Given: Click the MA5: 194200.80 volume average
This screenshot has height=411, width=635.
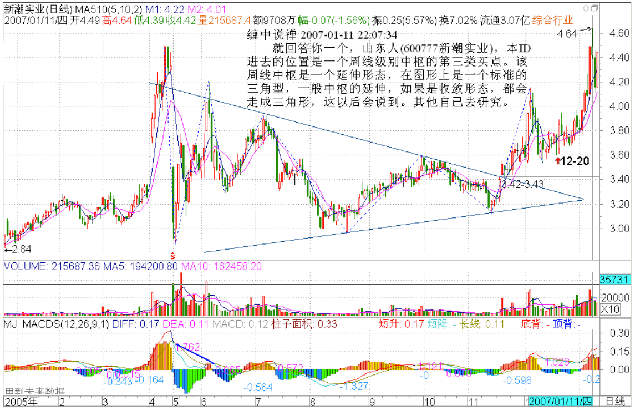Looking at the screenshot, I should coord(140,266).
